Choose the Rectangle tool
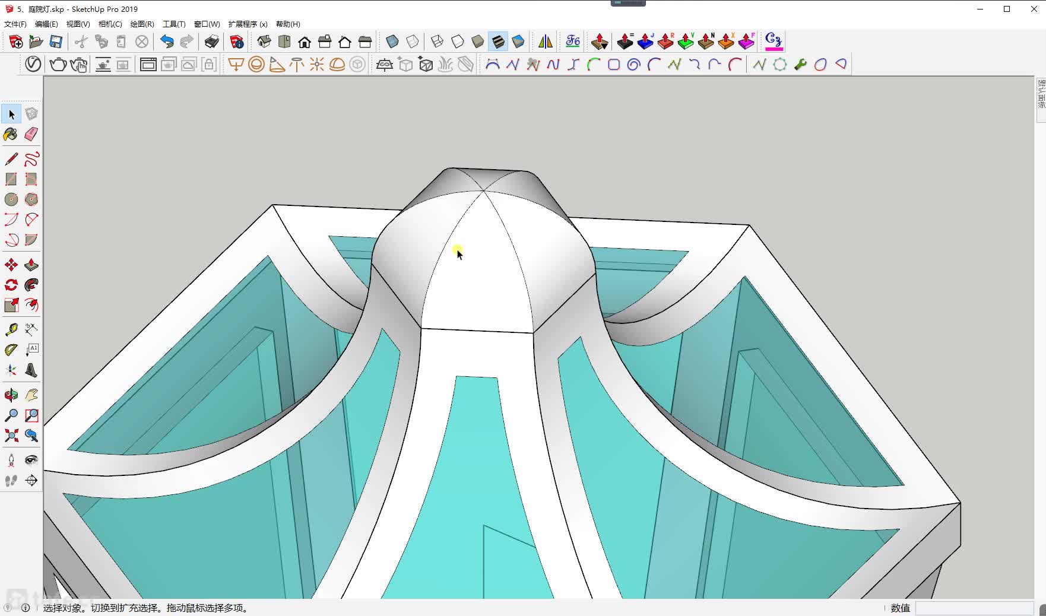The height and width of the screenshot is (616, 1046). [x=11, y=179]
